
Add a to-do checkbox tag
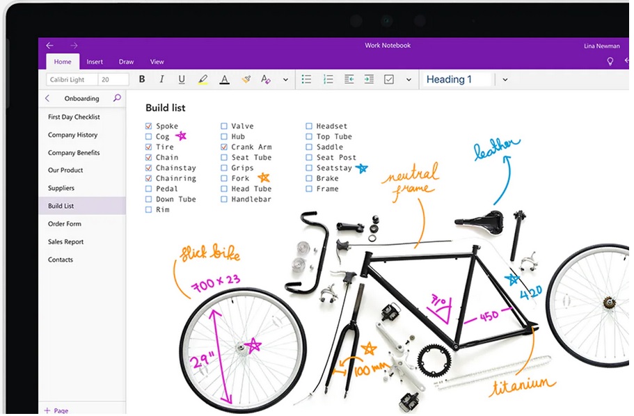388,79
